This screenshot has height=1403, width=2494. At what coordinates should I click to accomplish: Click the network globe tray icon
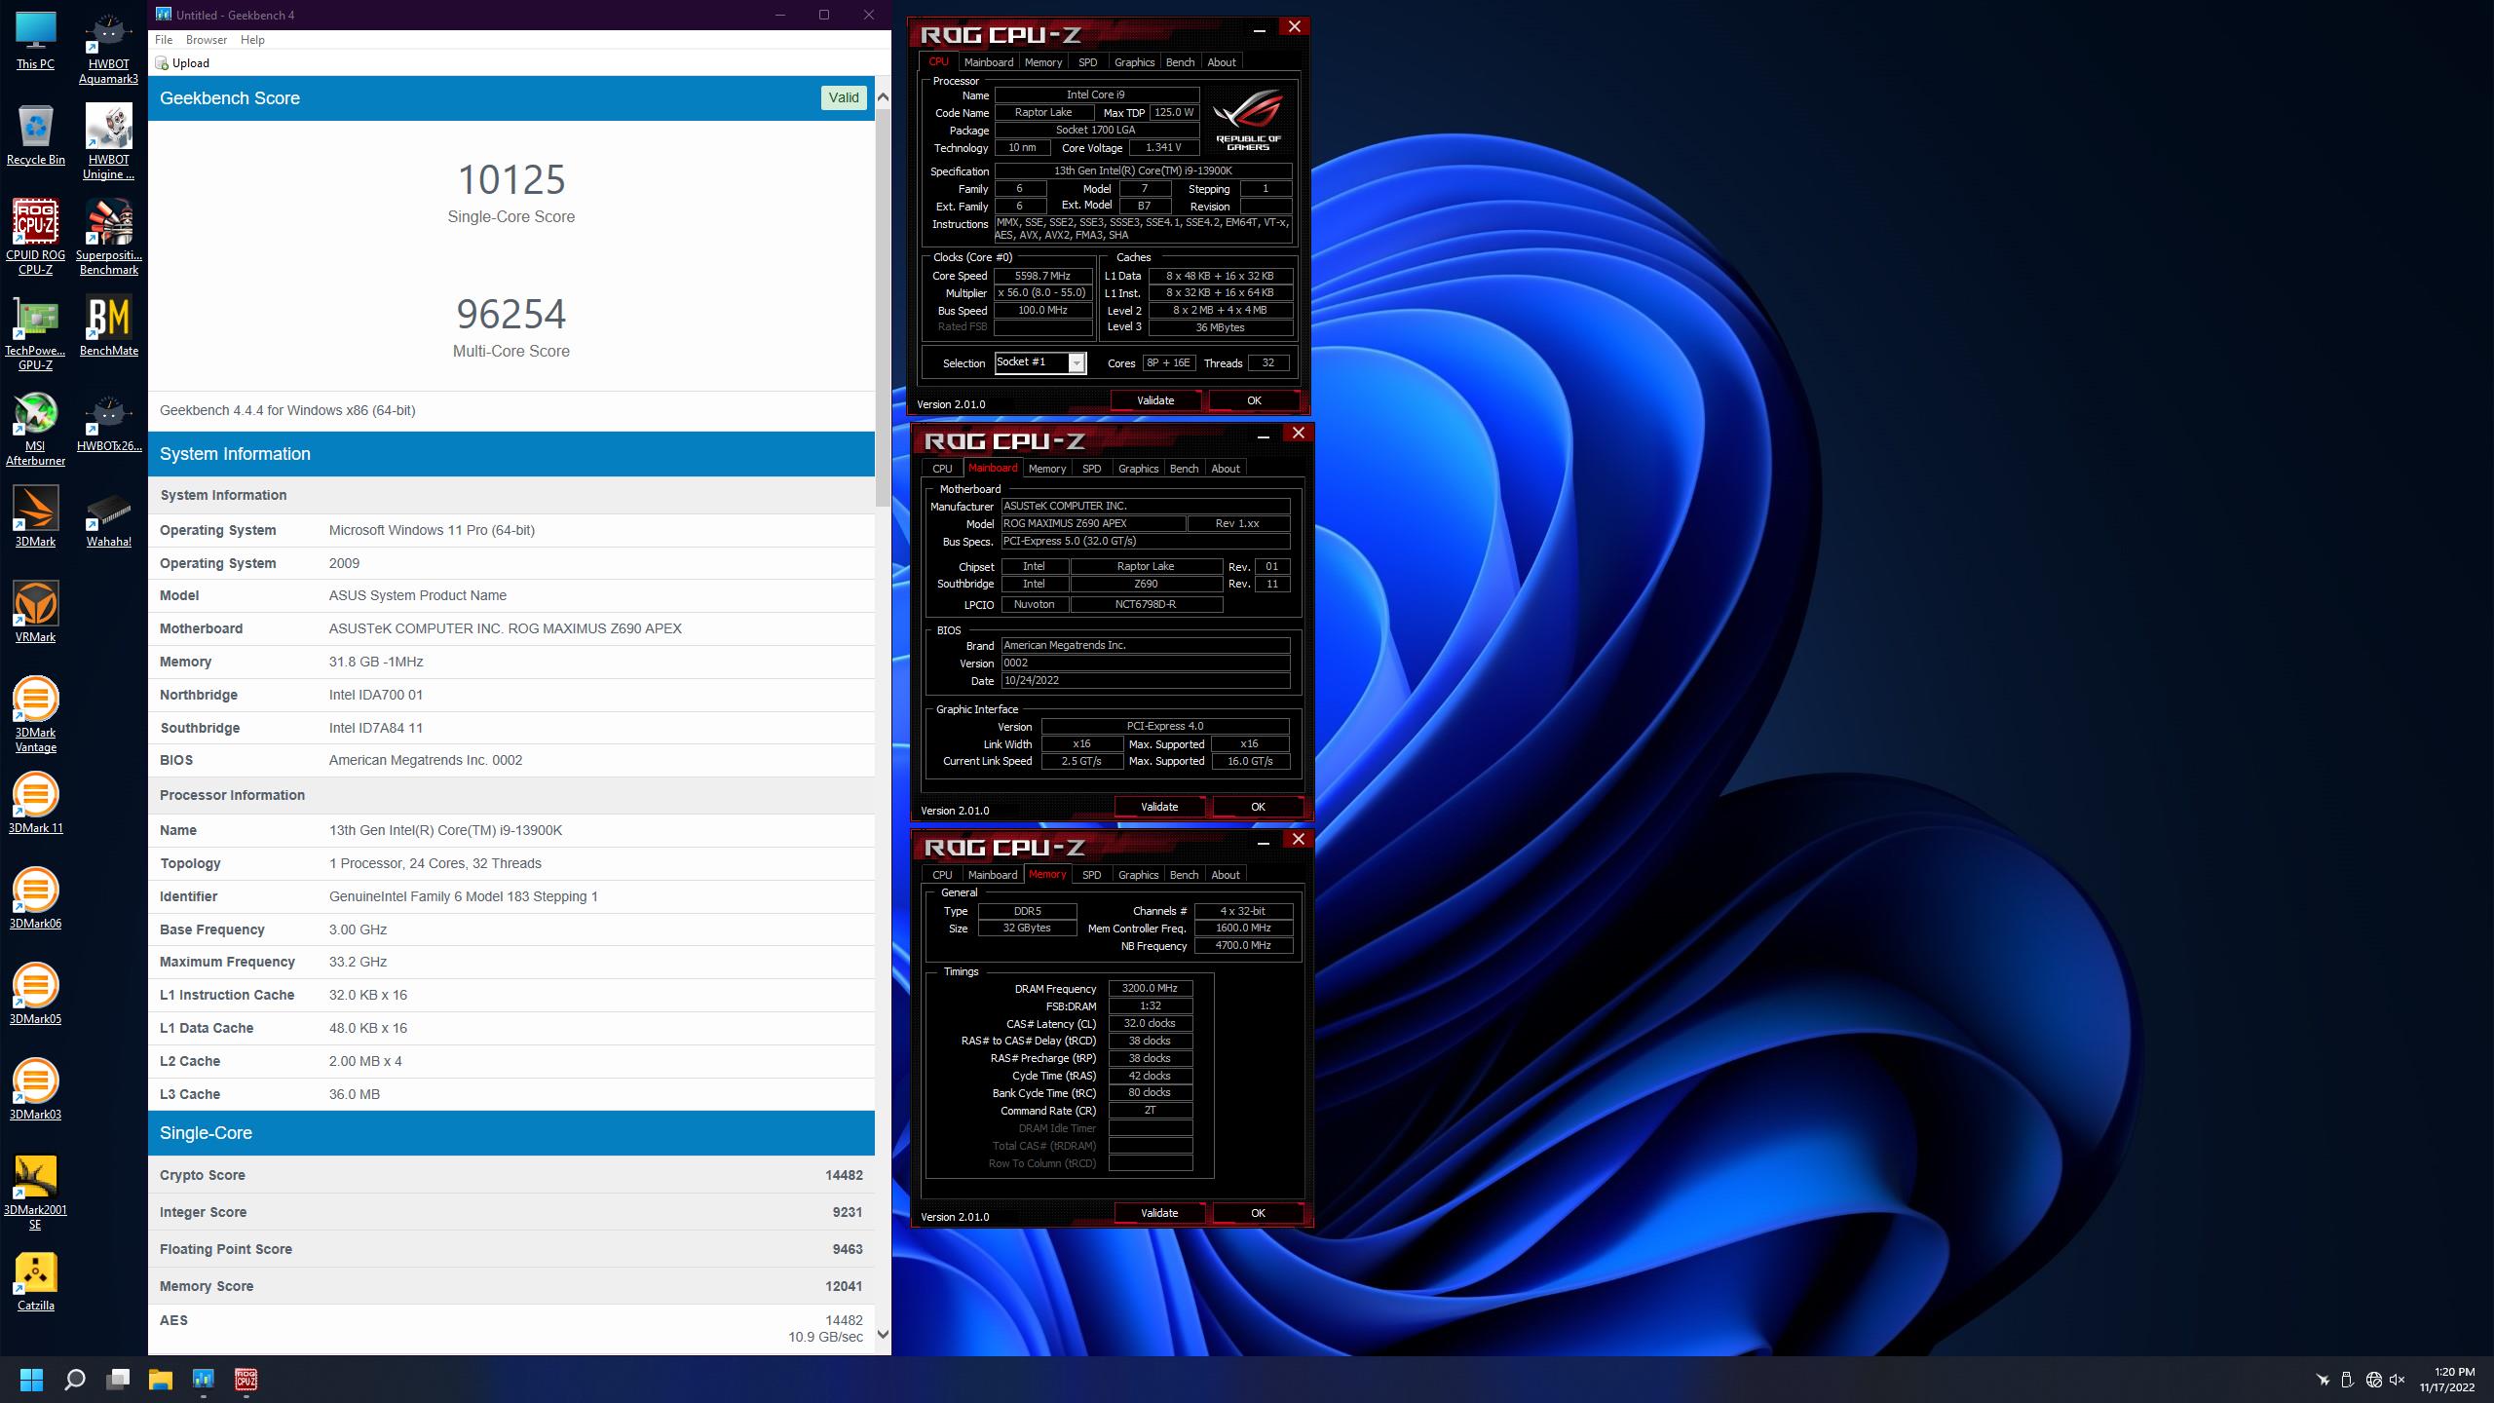pos(2373,1380)
